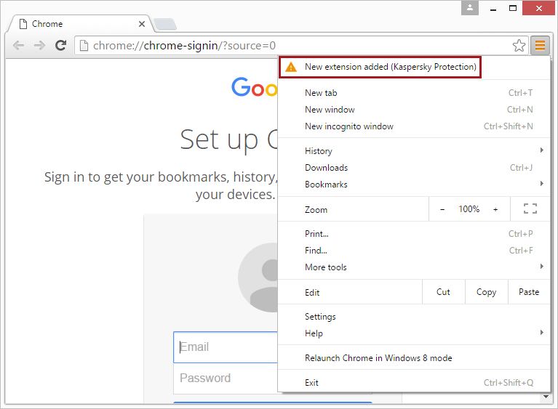Click the browser back arrow
The width and height of the screenshot is (558, 409).
pos(18,46)
